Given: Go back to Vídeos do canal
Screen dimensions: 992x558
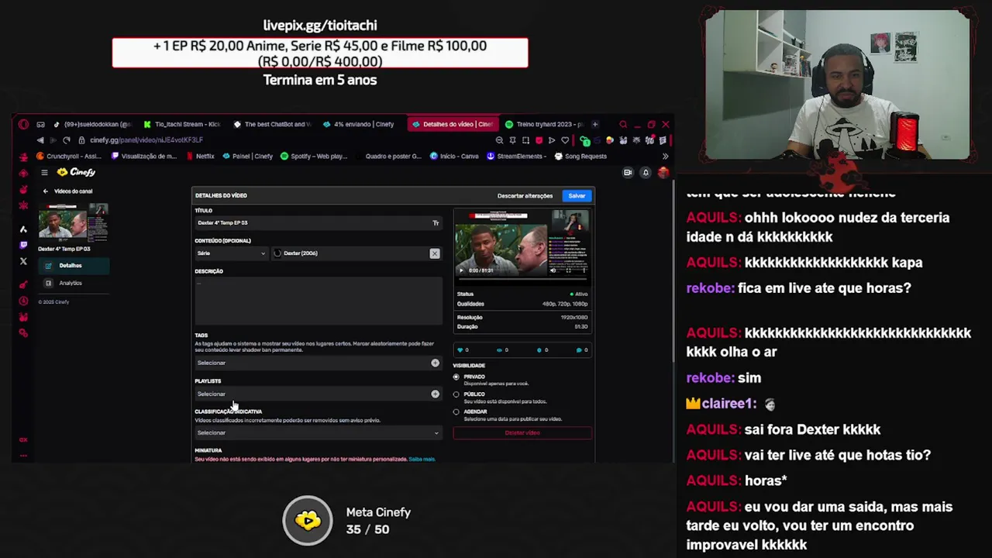Looking at the screenshot, I should (x=67, y=191).
